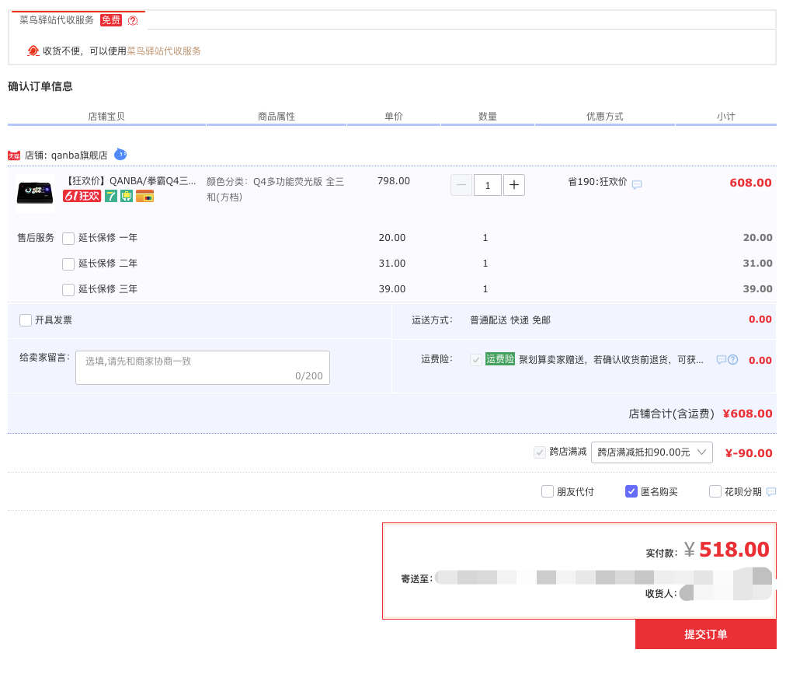Image resolution: width=786 pixels, height=681 pixels.
Task: Click the help question mark beside 菜鸟驿站代收服务
Action: point(133,20)
